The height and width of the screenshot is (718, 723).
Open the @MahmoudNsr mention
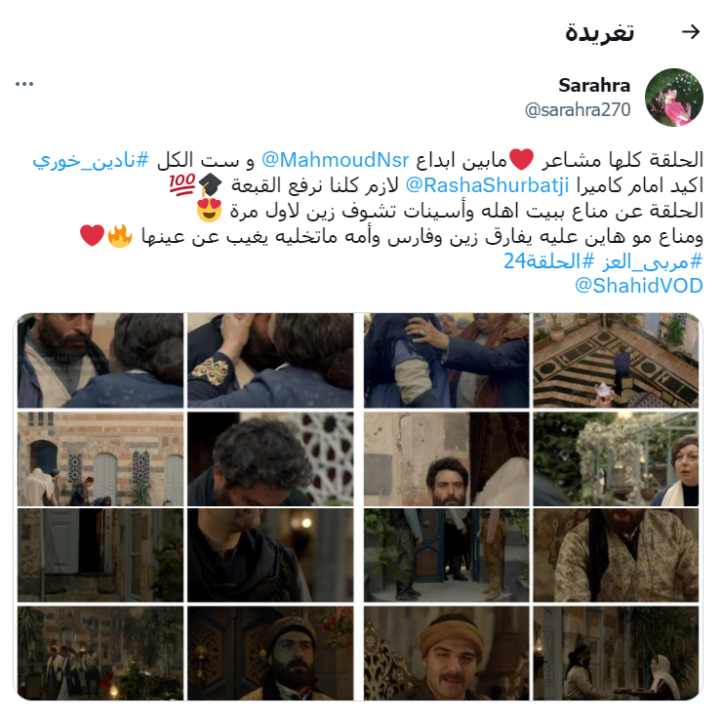pyautogui.click(x=336, y=160)
